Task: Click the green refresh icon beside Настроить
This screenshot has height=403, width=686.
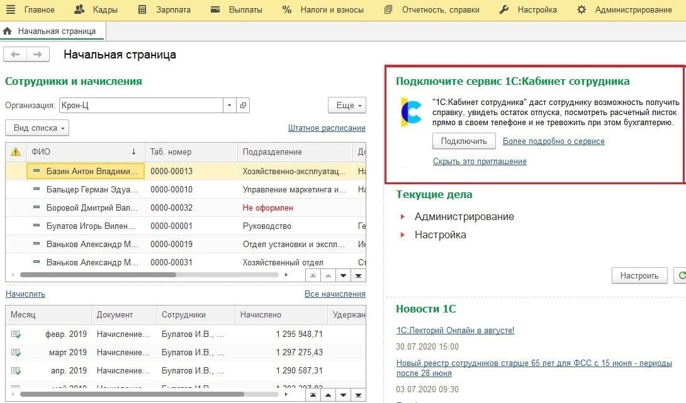Action: (680, 275)
